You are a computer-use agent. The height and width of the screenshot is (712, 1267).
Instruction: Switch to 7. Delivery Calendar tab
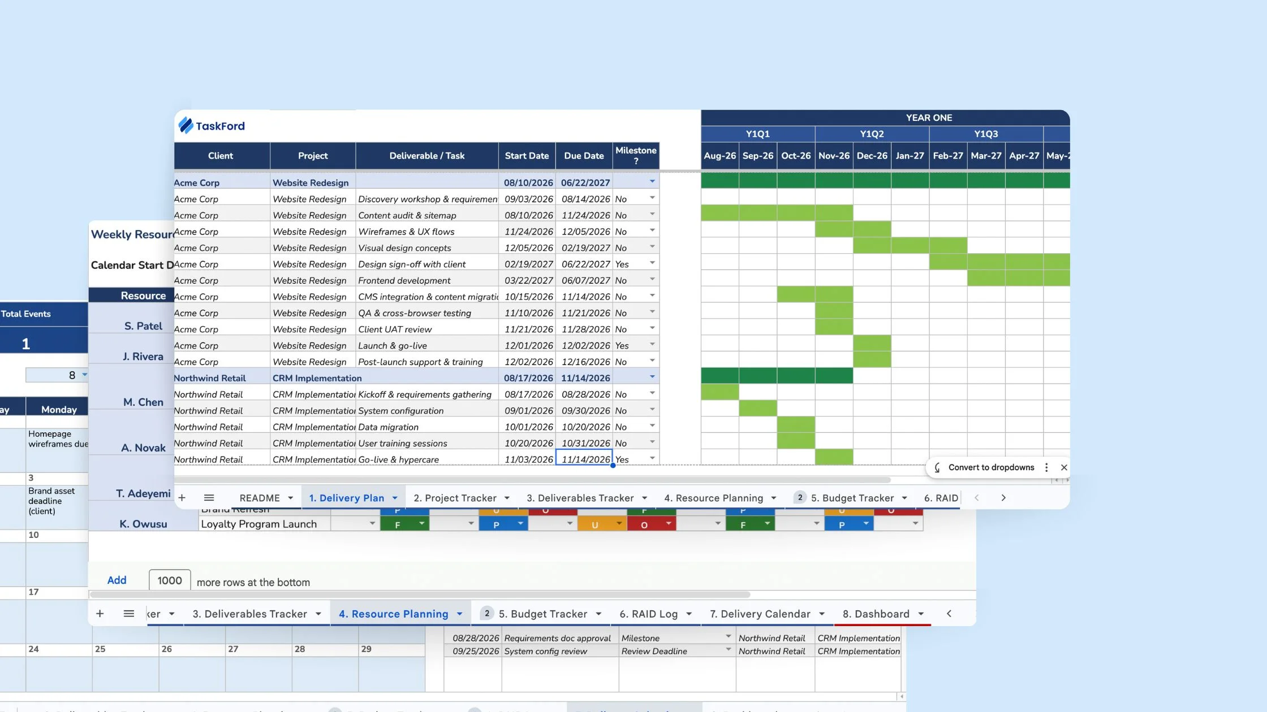(760, 614)
